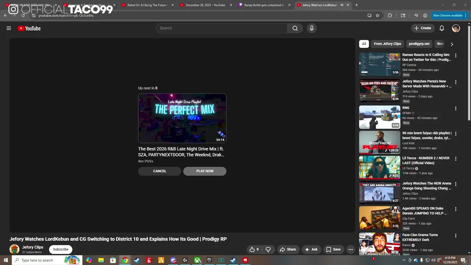Open options for Agent00 SPEAKS ON video

point(456,209)
